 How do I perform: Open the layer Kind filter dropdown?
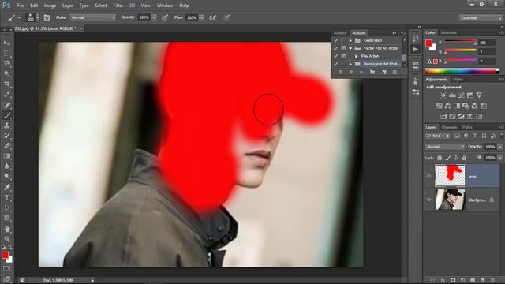(438, 136)
